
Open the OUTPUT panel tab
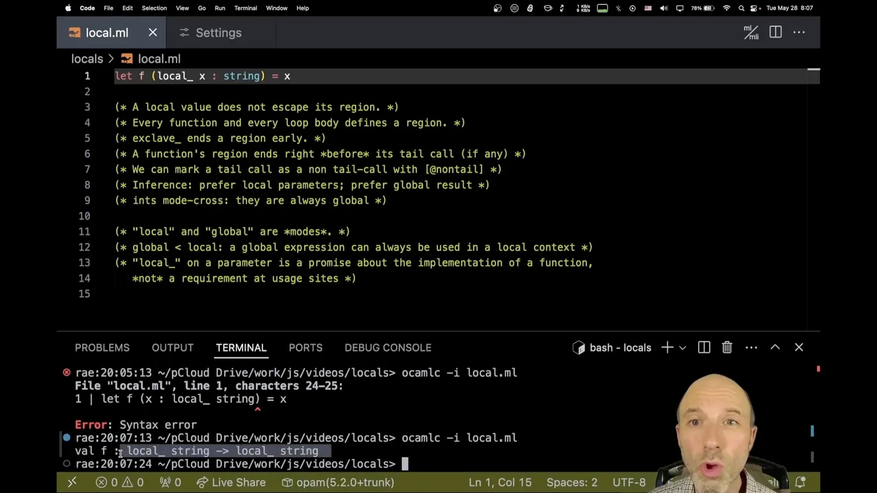click(173, 348)
